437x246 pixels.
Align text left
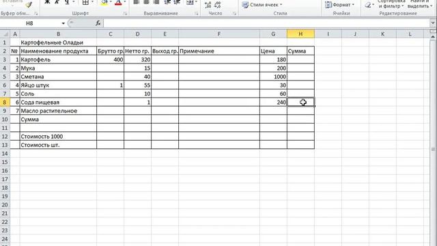pos(137,3)
